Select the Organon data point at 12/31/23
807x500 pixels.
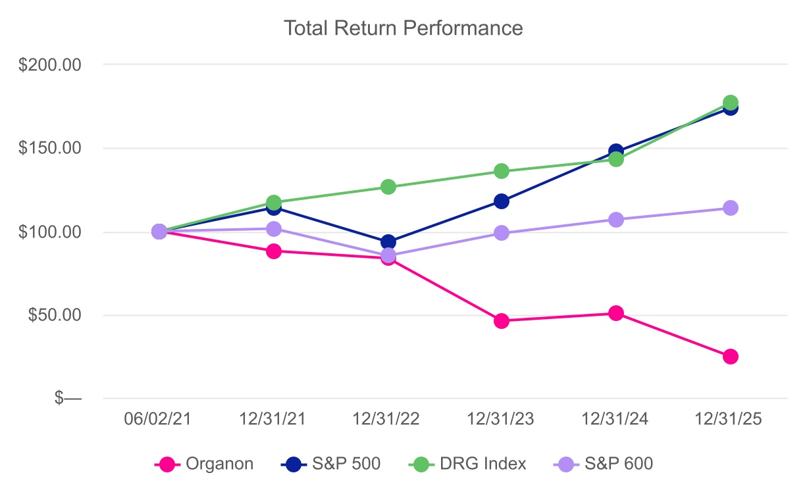502,321
